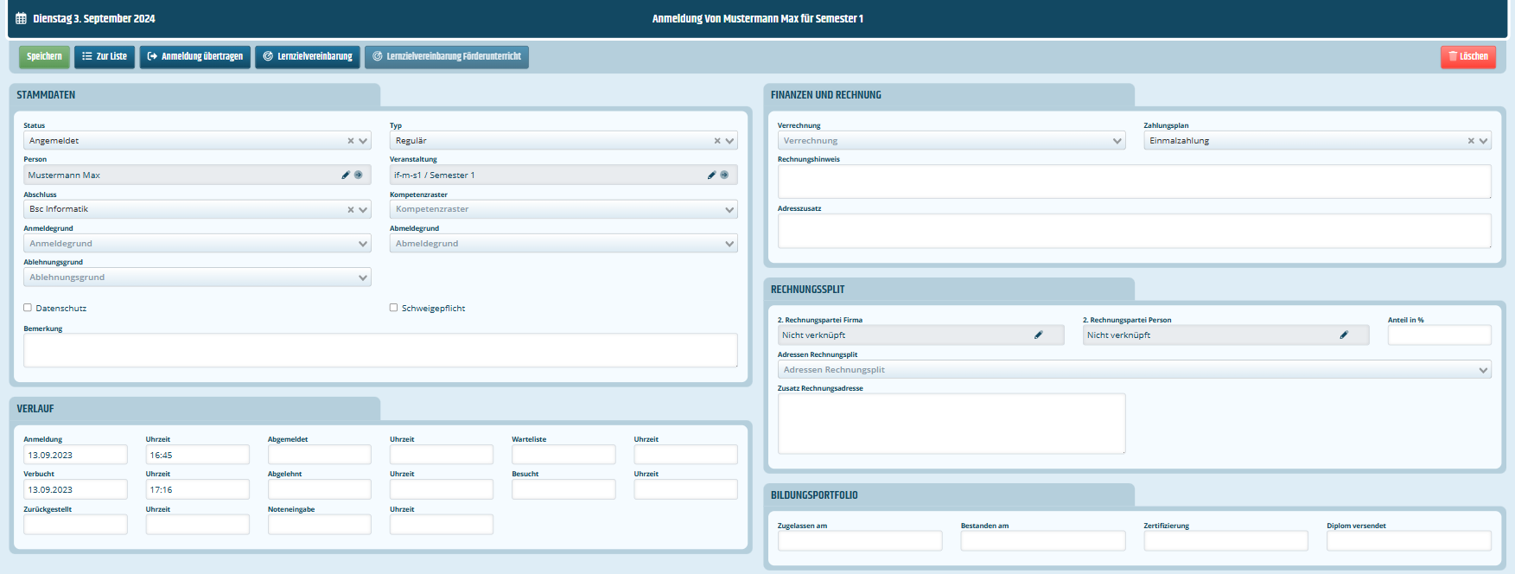Screen dimensions: 1515x574
Task: Focus the Besucht date field
Action: click(x=563, y=489)
